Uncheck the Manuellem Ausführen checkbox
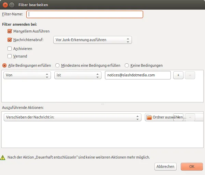Screen dimensions: 205x175 point(10,31)
